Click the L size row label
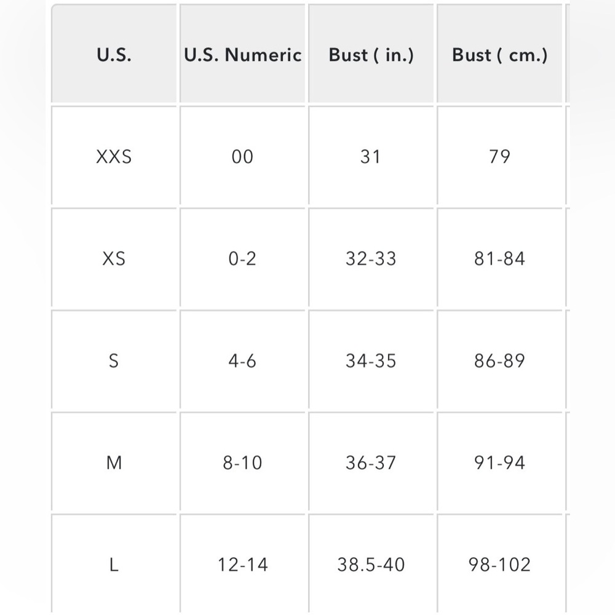This screenshot has height=615, width=615. click(x=114, y=563)
